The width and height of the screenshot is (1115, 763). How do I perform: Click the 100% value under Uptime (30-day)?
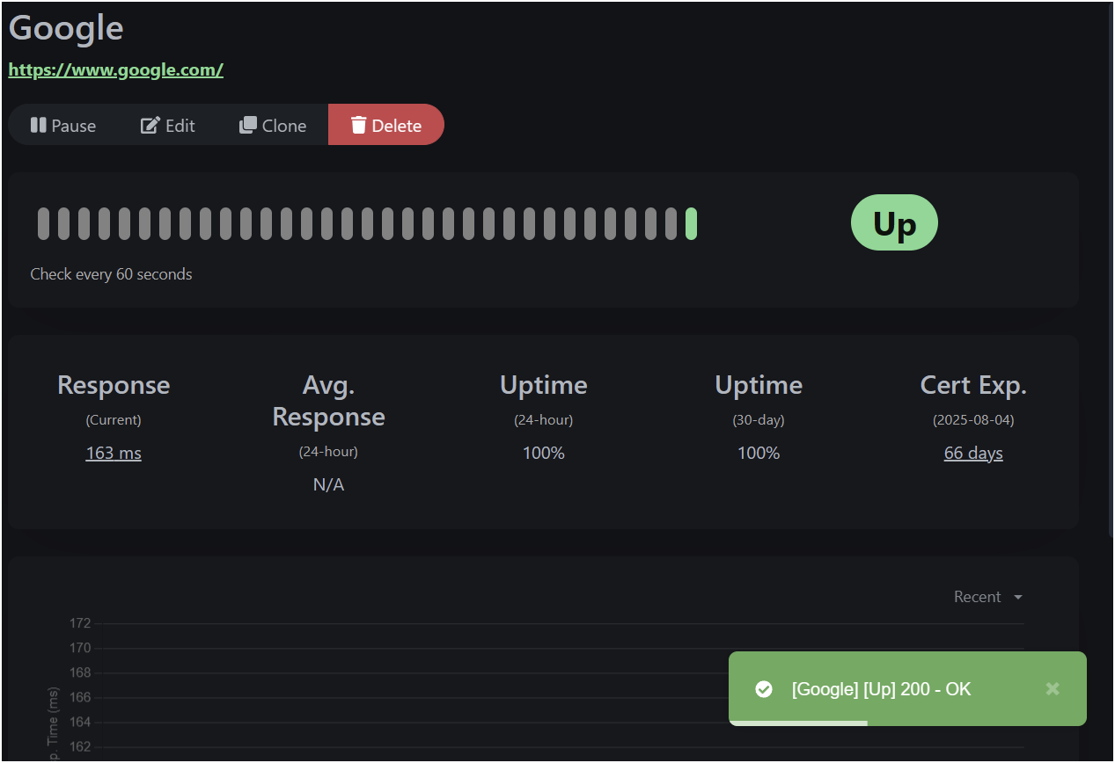point(759,454)
